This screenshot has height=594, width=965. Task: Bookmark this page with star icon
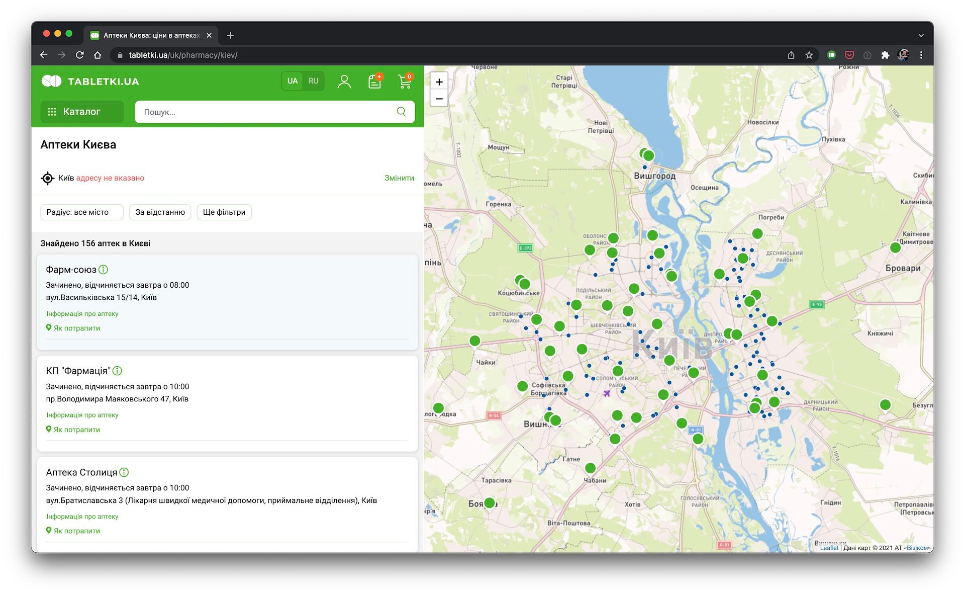click(809, 55)
